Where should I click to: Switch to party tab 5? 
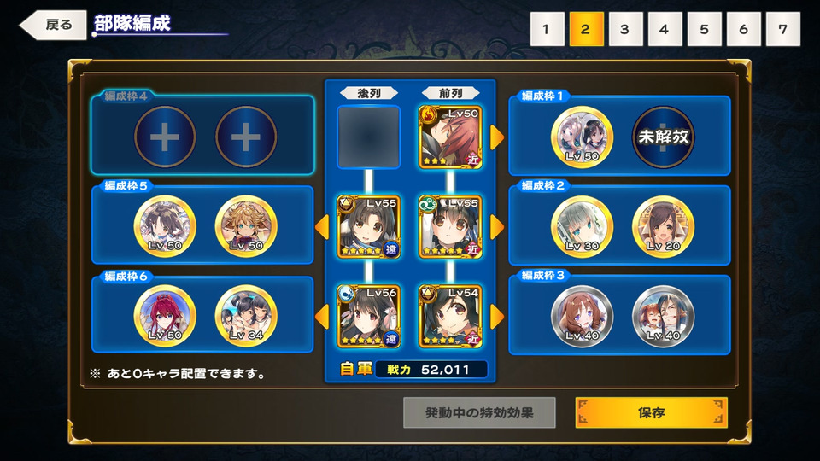(704, 29)
